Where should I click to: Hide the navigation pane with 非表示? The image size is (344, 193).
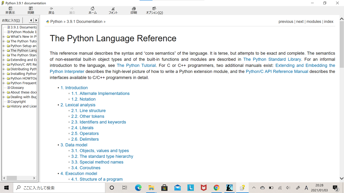pos(10,11)
